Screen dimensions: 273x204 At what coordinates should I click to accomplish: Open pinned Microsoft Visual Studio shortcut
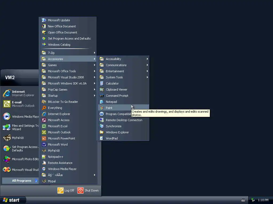click(x=20, y=170)
